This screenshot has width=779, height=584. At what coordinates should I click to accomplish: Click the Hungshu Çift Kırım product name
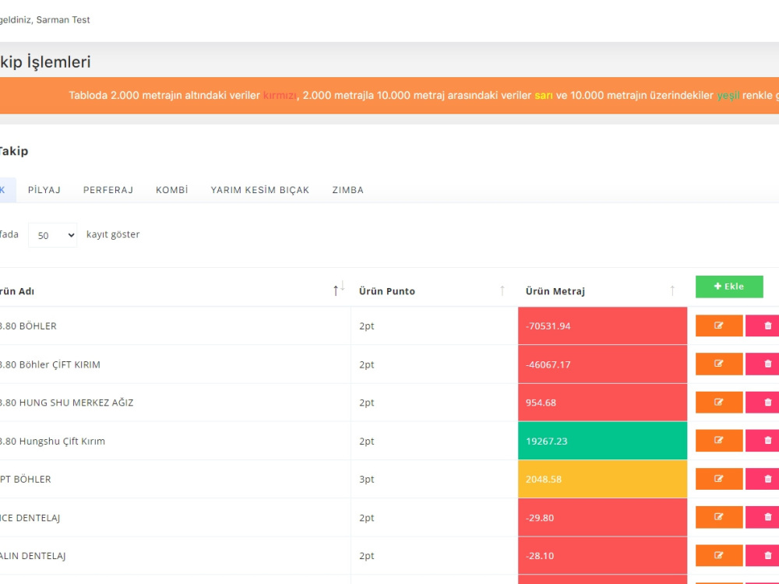pos(52,441)
